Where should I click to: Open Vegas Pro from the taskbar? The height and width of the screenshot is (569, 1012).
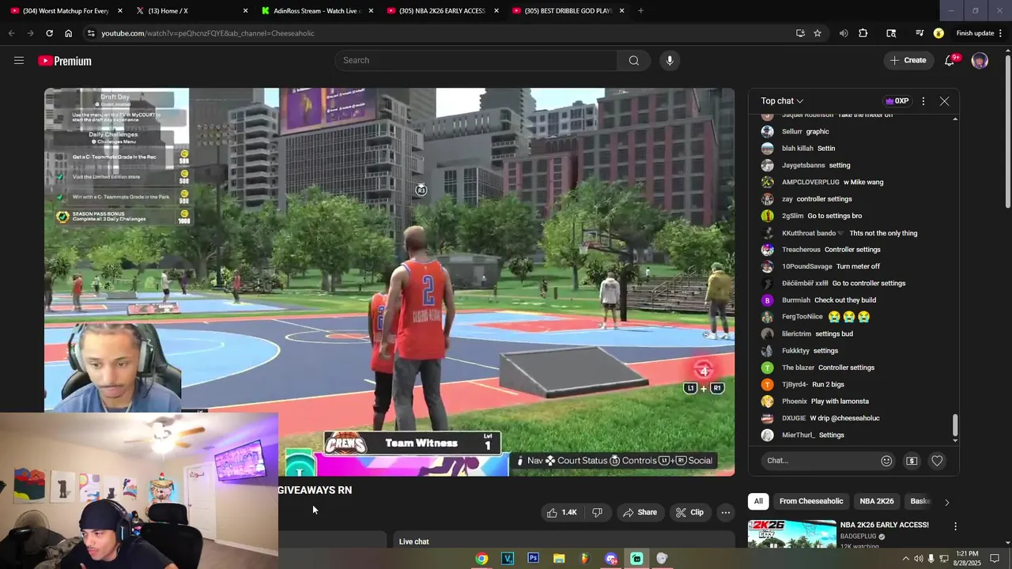point(508,559)
